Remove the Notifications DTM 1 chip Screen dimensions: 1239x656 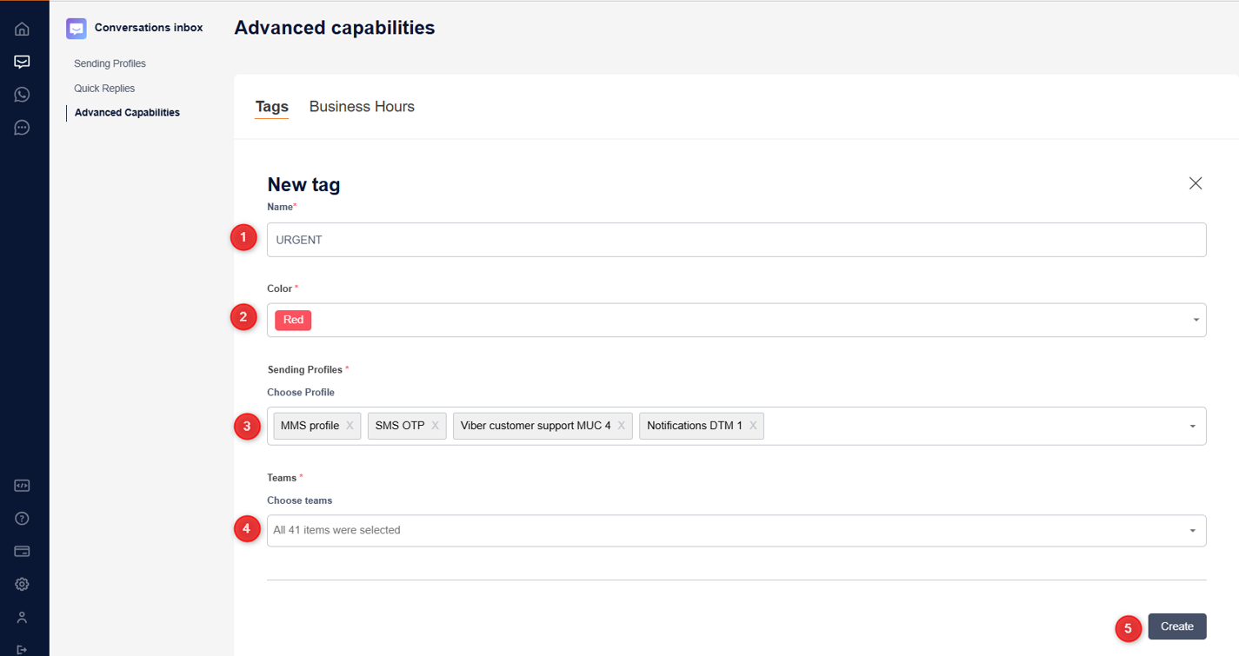[753, 426]
